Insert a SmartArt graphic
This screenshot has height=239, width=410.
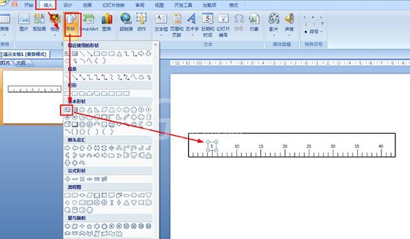coord(89,22)
